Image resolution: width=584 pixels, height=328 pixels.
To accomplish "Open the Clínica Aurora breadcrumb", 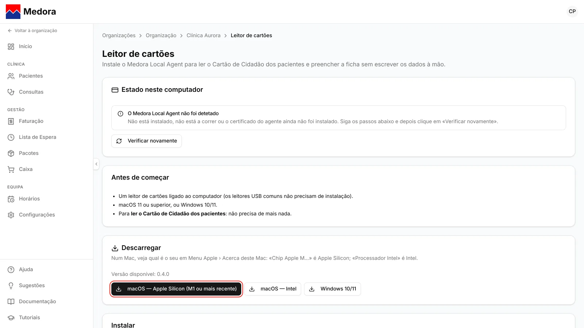I will (203, 35).
